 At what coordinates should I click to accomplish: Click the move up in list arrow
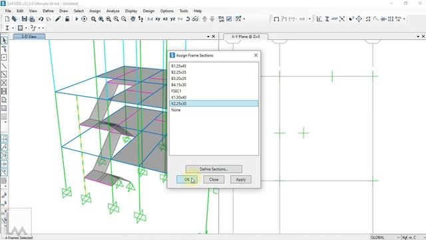pyautogui.click(x=205, y=19)
